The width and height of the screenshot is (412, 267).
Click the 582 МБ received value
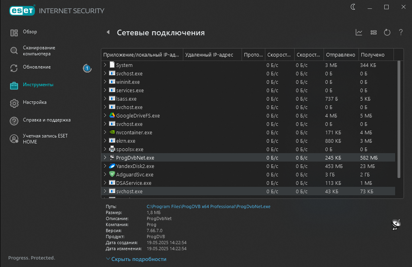[369, 158]
